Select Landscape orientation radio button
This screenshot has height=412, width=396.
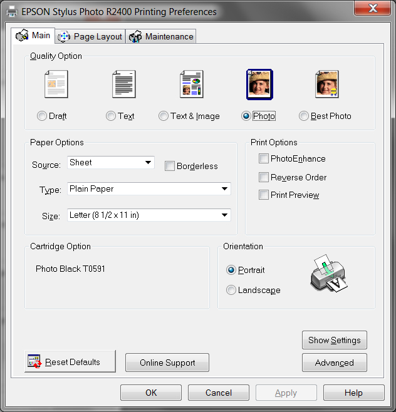click(231, 290)
